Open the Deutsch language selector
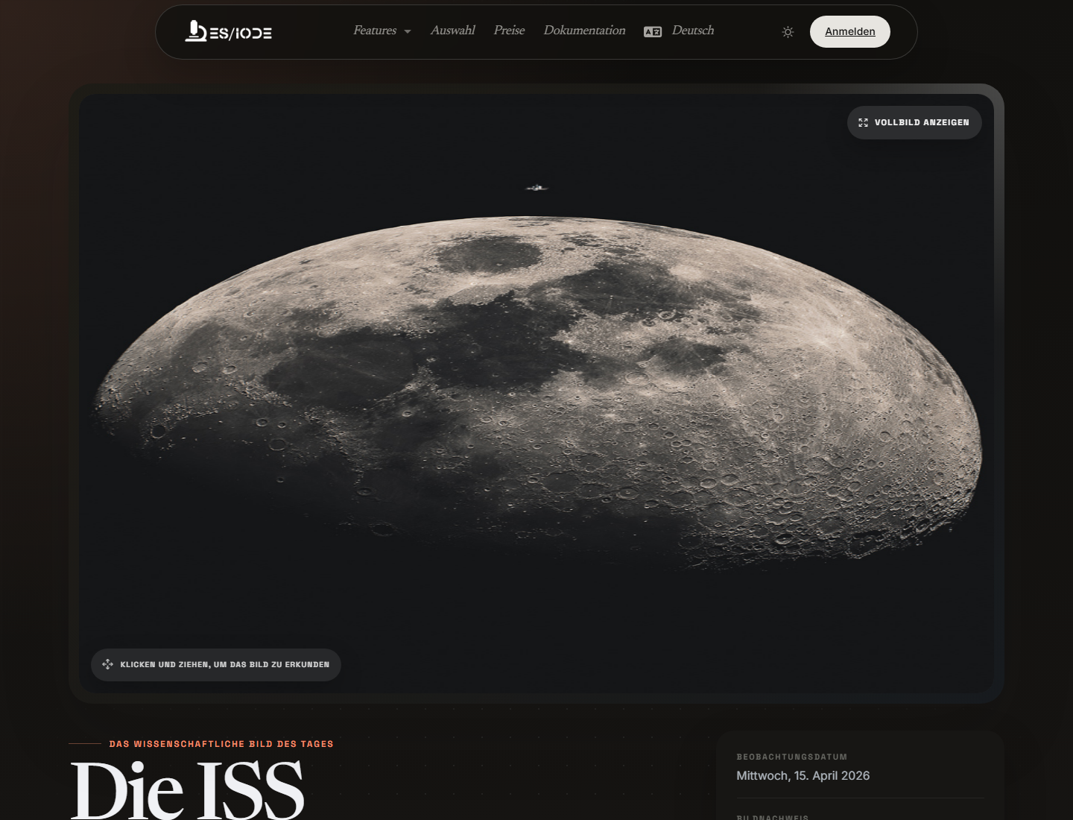The height and width of the screenshot is (820, 1073). (693, 31)
